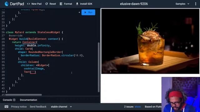Open the Privacy notice link
The height and width of the screenshot is (112, 200).
pyautogui.click(x=19, y=107)
